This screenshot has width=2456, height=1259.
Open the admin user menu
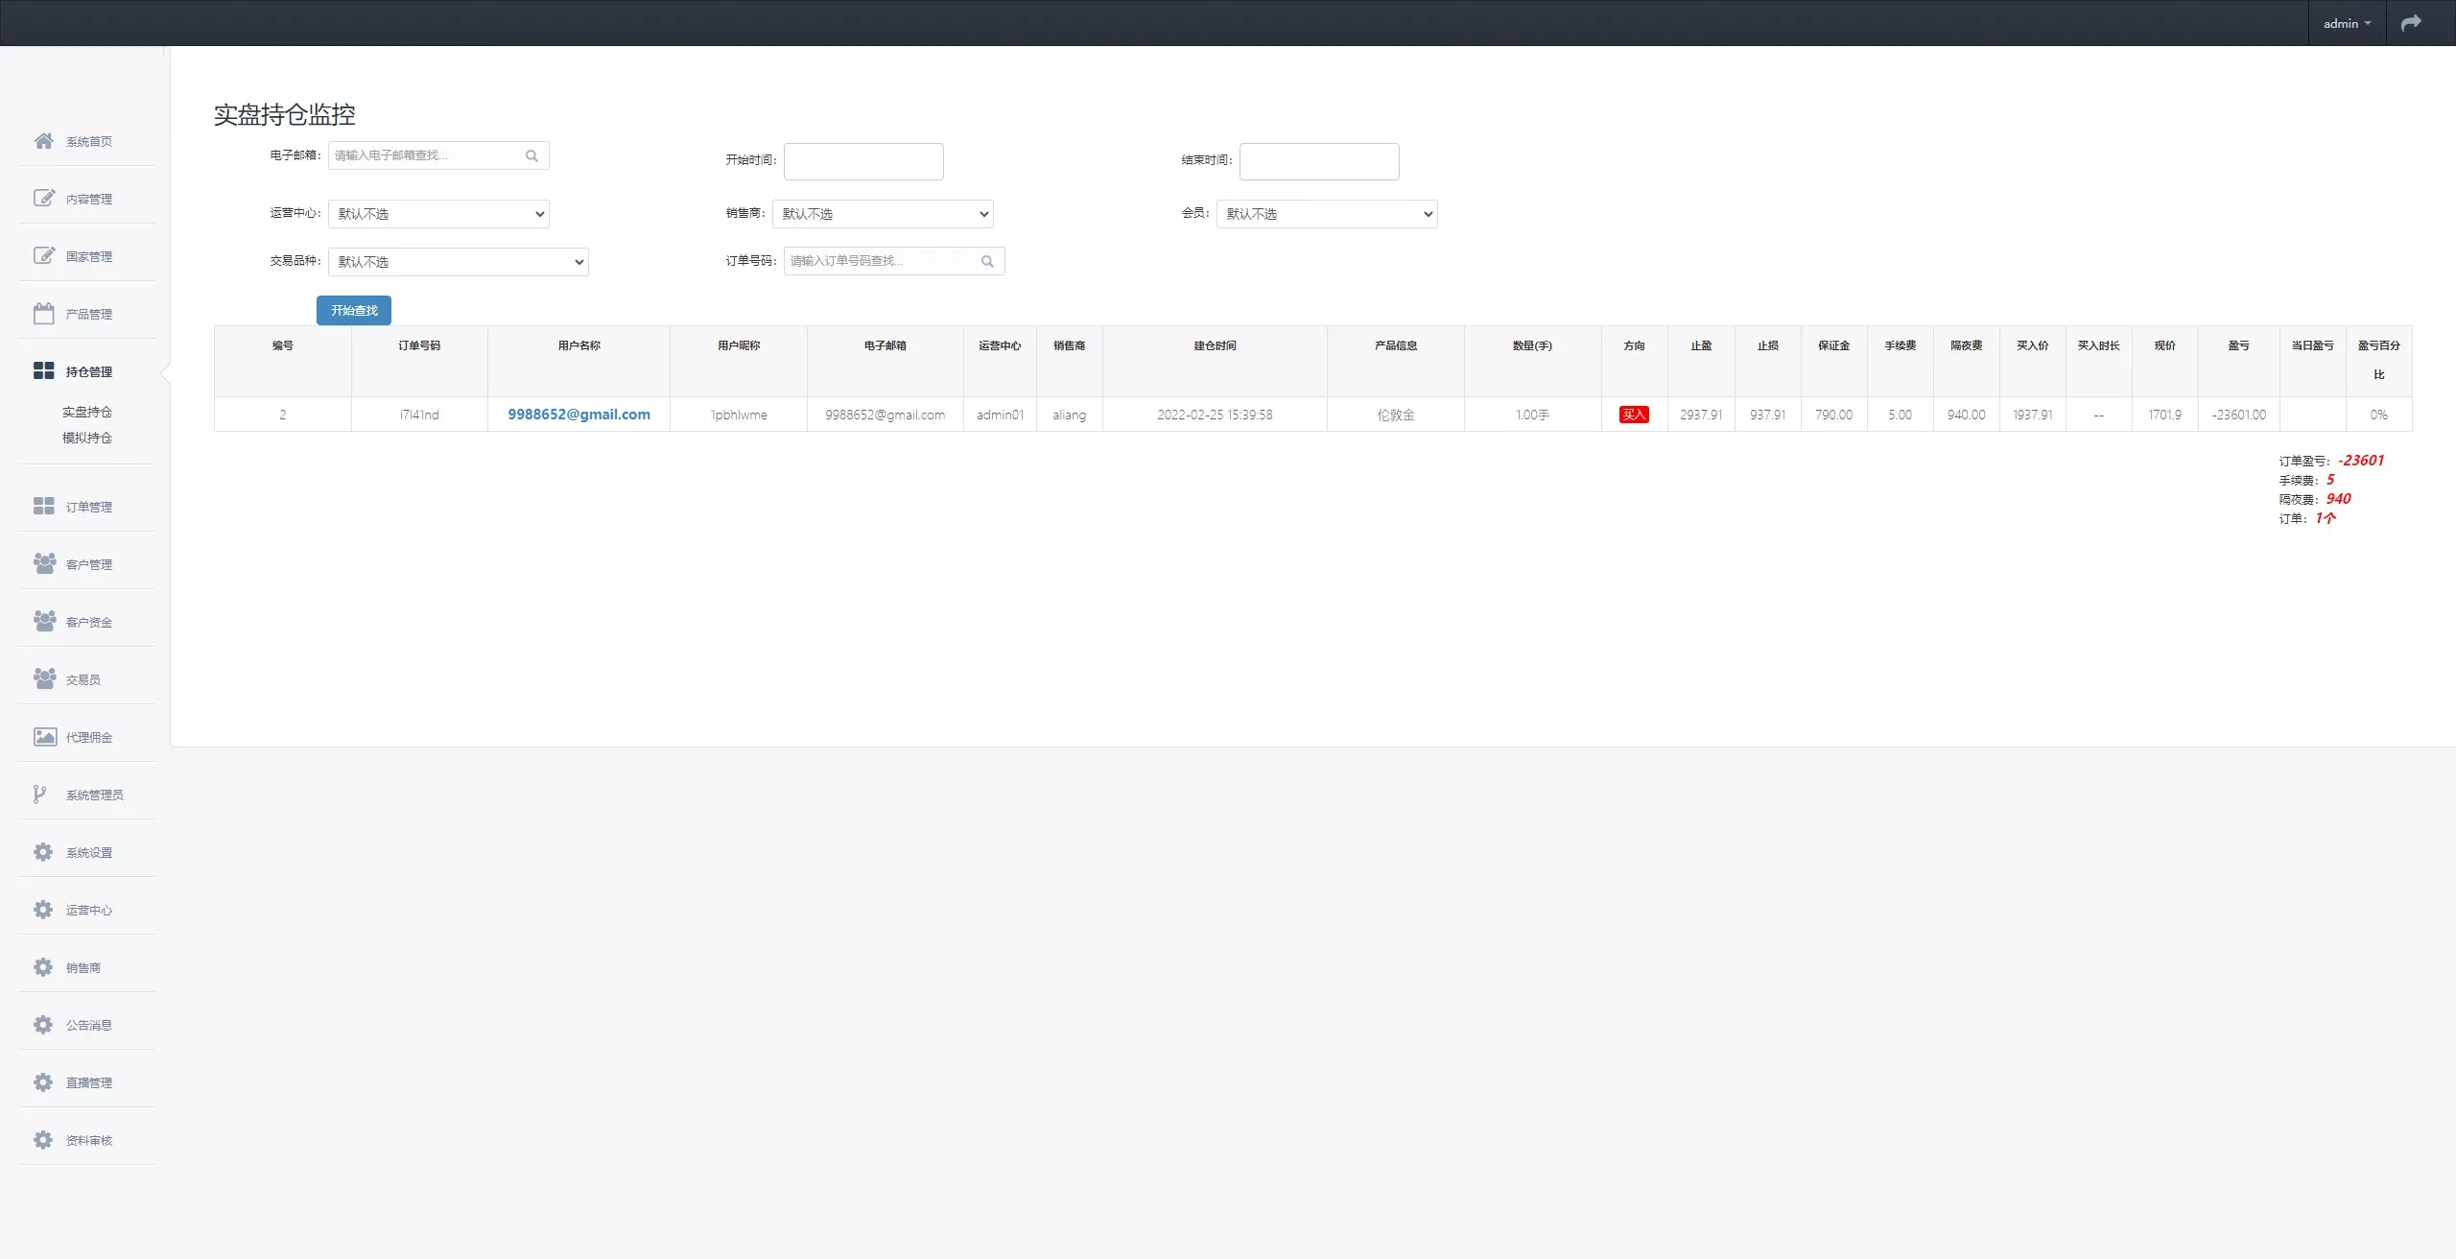pyautogui.click(x=2346, y=23)
